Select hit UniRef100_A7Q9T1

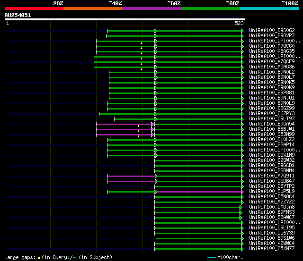pyautogui.click(x=272, y=176)
